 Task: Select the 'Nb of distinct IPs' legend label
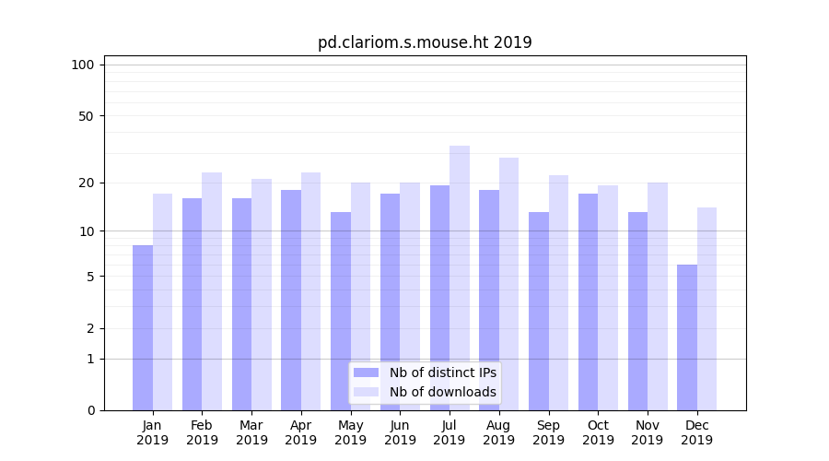pyautogui.click(x=442, y=372)
